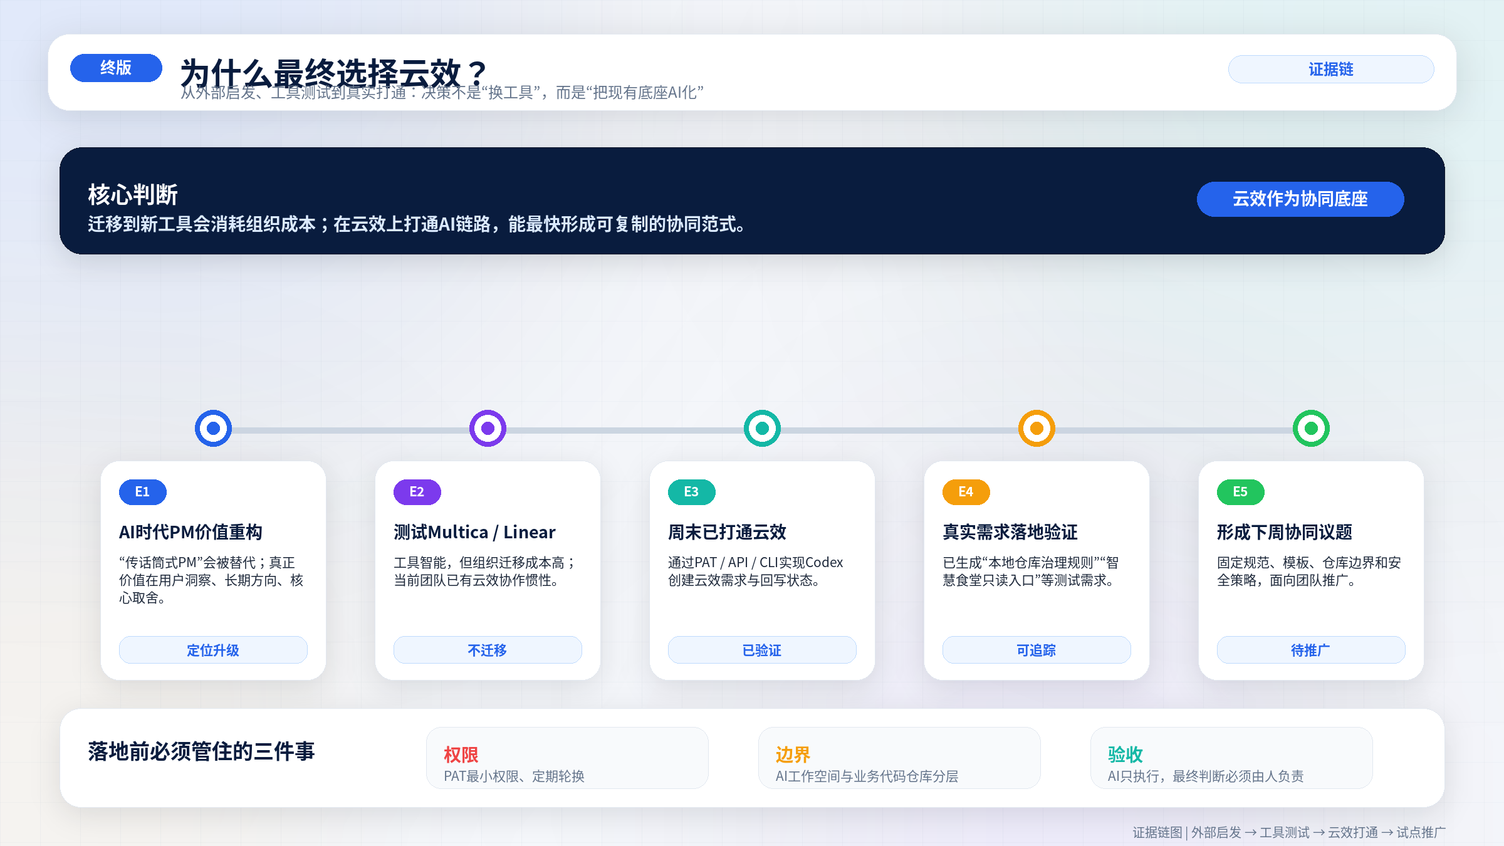Click the E4 badge
1504x846 pixels.
point(966,492)
